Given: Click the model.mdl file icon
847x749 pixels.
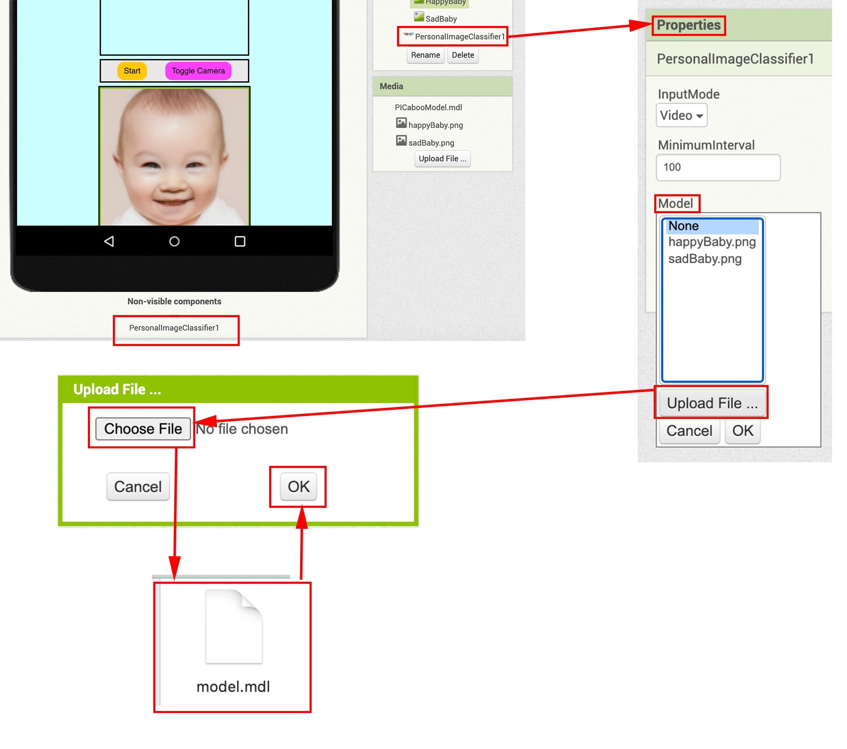Looking at the screenshot, I should point(234,627).
